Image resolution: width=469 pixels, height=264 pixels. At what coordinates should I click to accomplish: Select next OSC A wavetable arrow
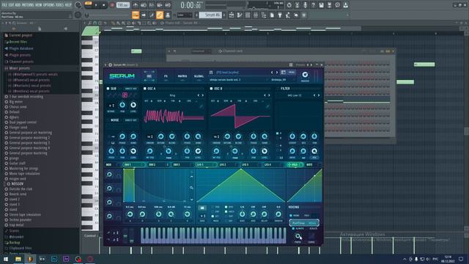[x=203, y=95]
